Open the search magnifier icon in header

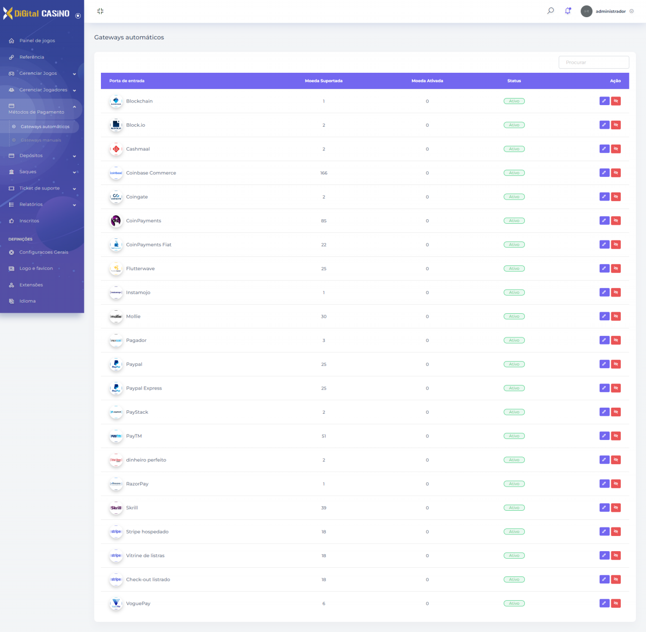click(x=551, y=11)
